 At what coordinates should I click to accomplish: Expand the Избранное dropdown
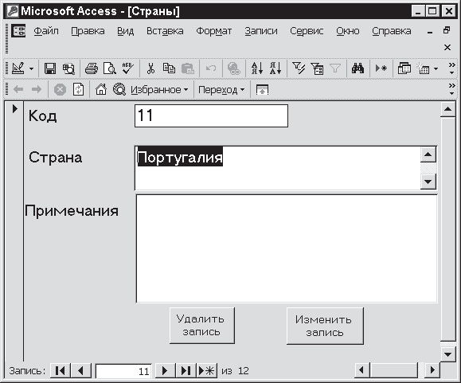159,90
